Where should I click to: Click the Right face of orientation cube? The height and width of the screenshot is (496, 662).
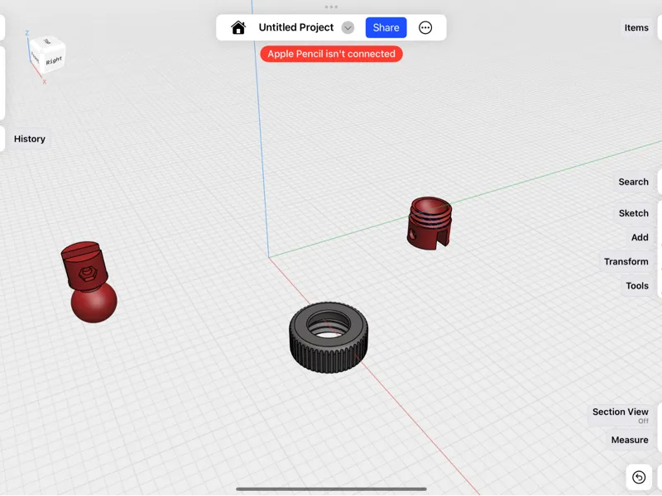pyautogui.click(x=54, y=60)
